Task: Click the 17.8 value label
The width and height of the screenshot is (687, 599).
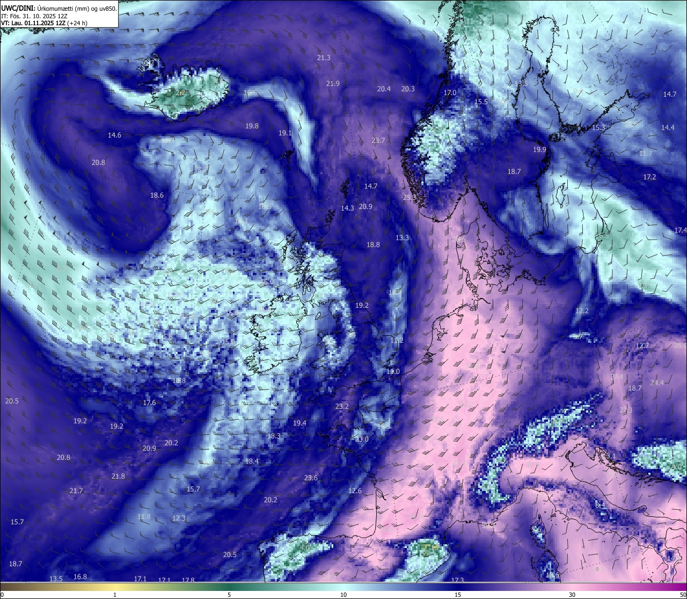Action: coord(188,580)
